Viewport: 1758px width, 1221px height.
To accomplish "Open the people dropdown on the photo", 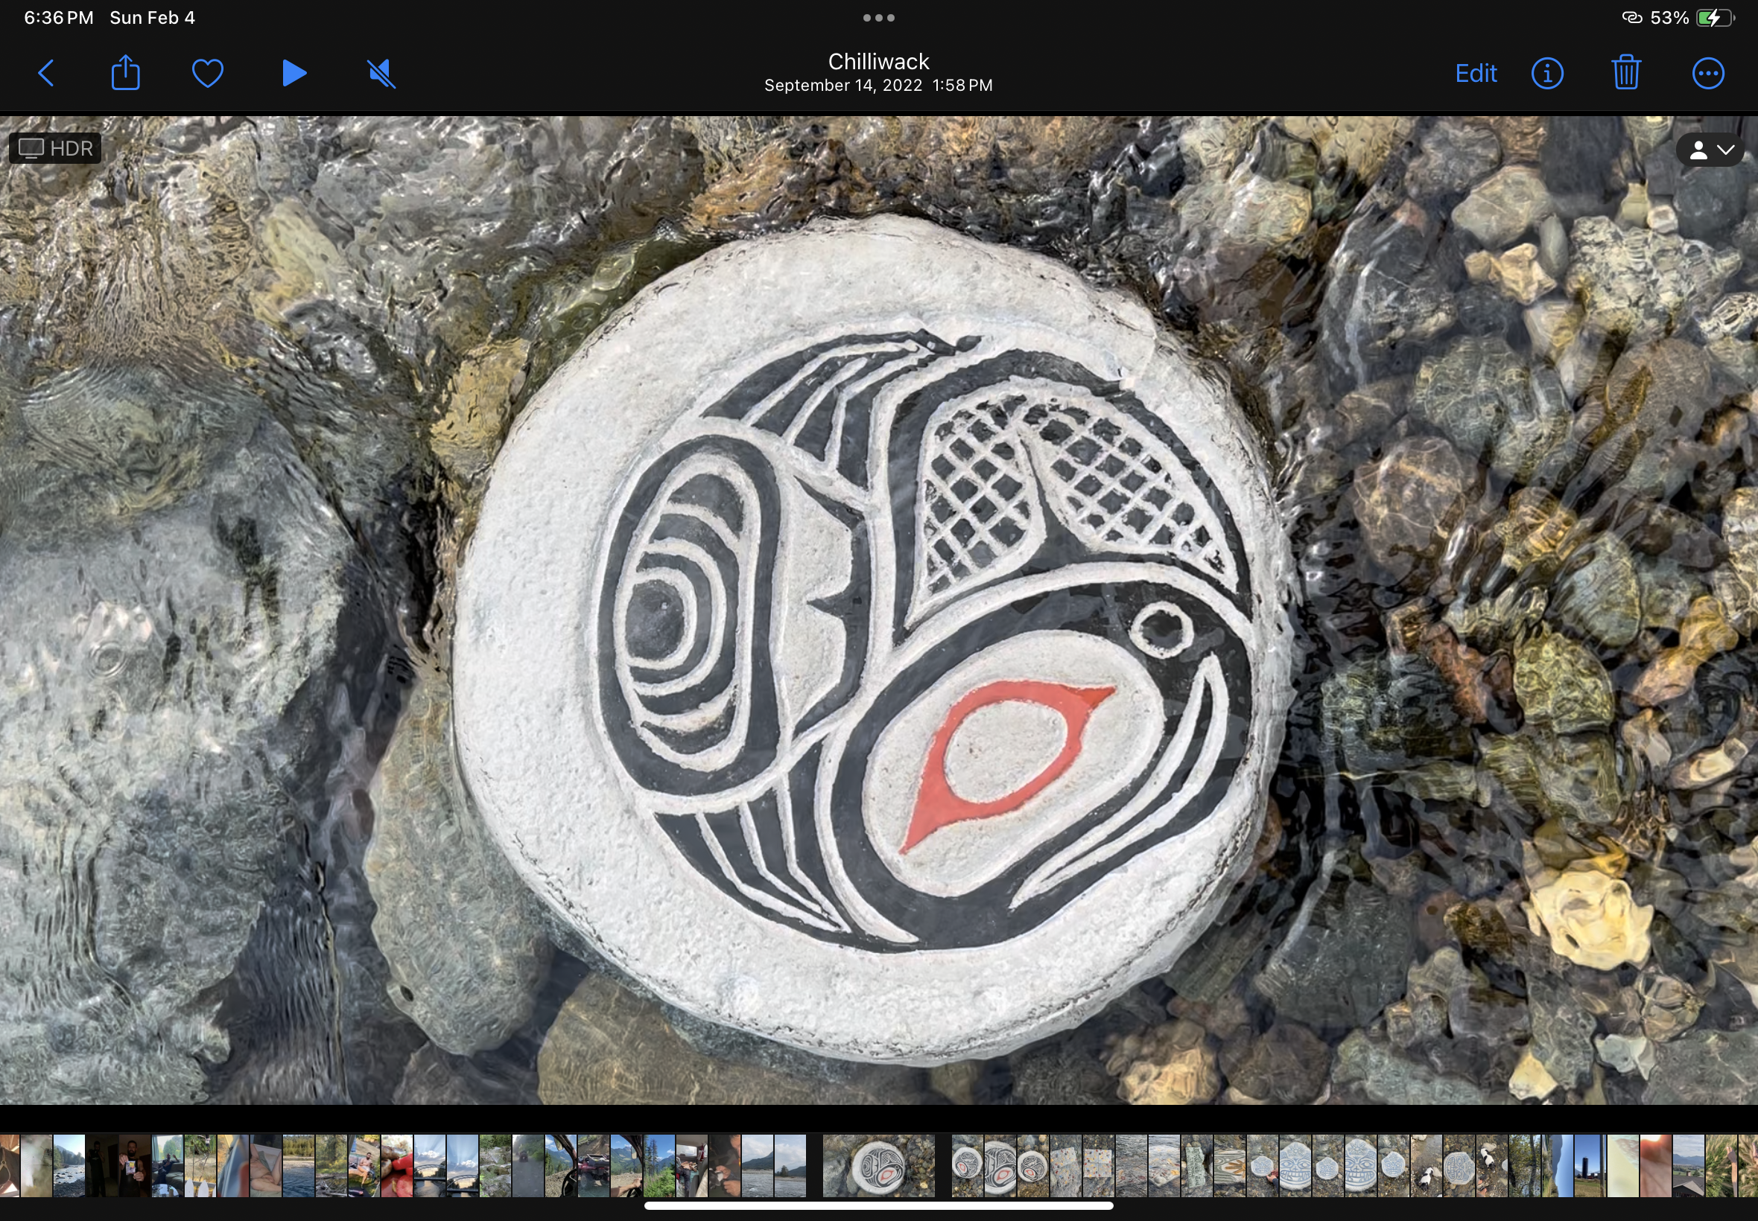I will click(1710, 150).
